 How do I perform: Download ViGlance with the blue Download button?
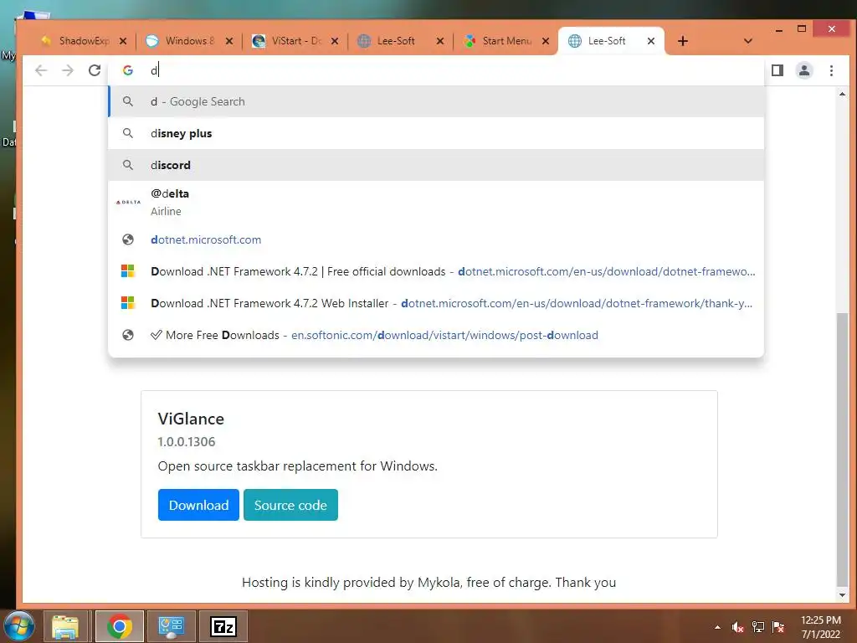198,505
